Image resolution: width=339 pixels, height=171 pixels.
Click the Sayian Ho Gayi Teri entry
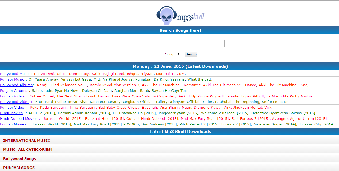coord(169,90)
